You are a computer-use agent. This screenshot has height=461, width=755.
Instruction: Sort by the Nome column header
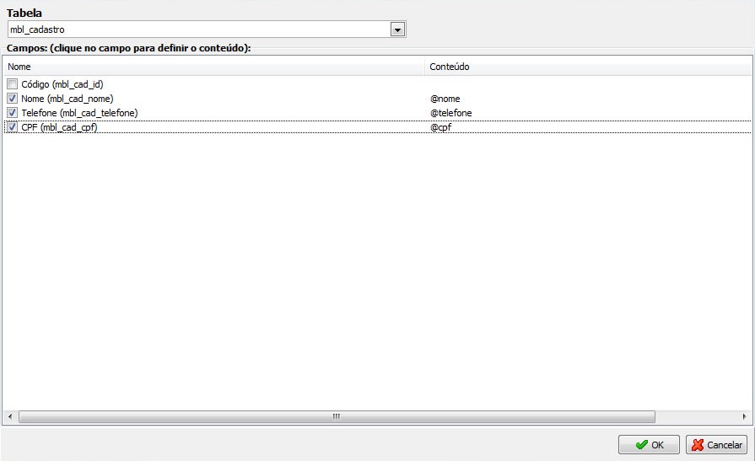click(x=211, y=66)
